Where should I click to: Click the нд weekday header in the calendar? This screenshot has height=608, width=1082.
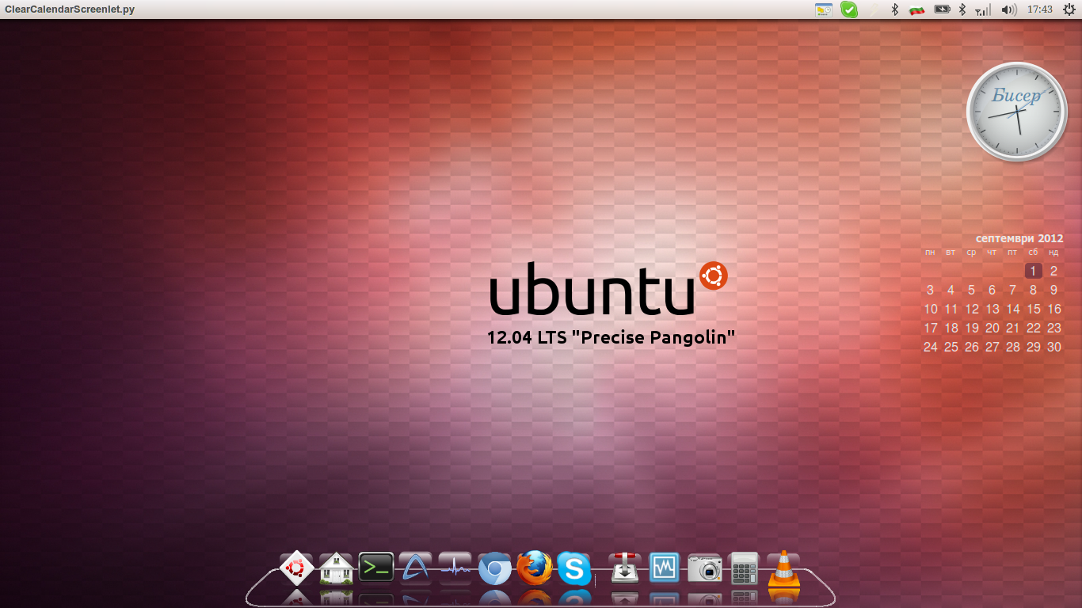click(1053, 253)
